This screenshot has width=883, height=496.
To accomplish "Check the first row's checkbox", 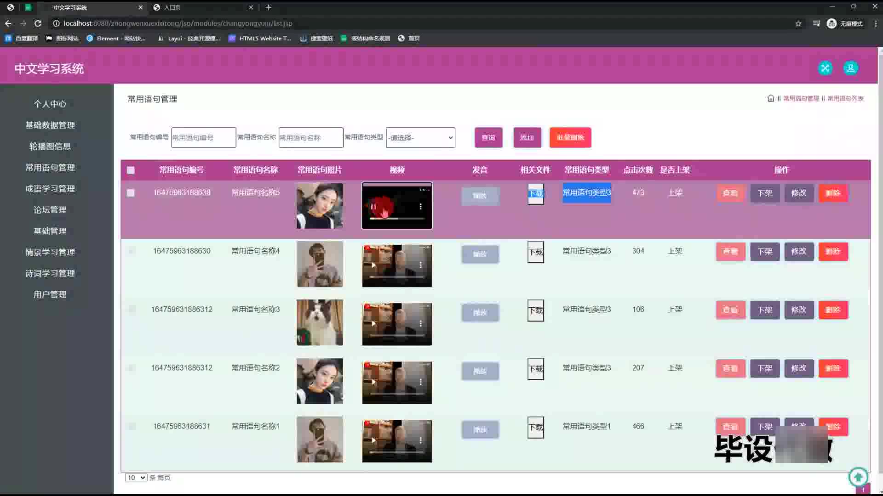I will [131, 193].
